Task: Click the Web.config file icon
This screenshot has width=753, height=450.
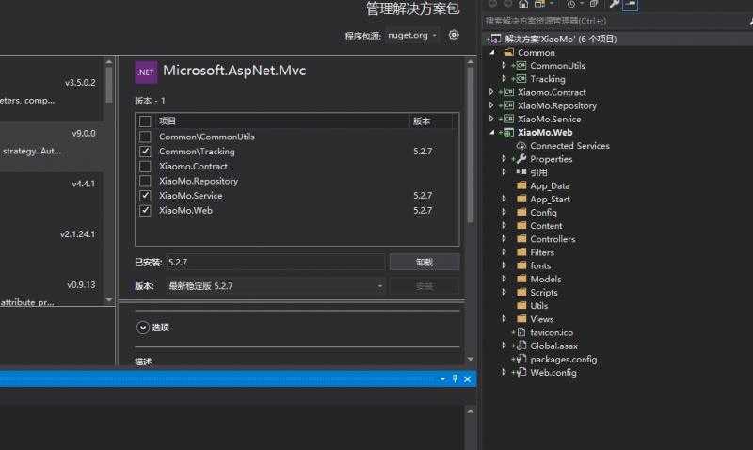Action: [x=521, y=372]
